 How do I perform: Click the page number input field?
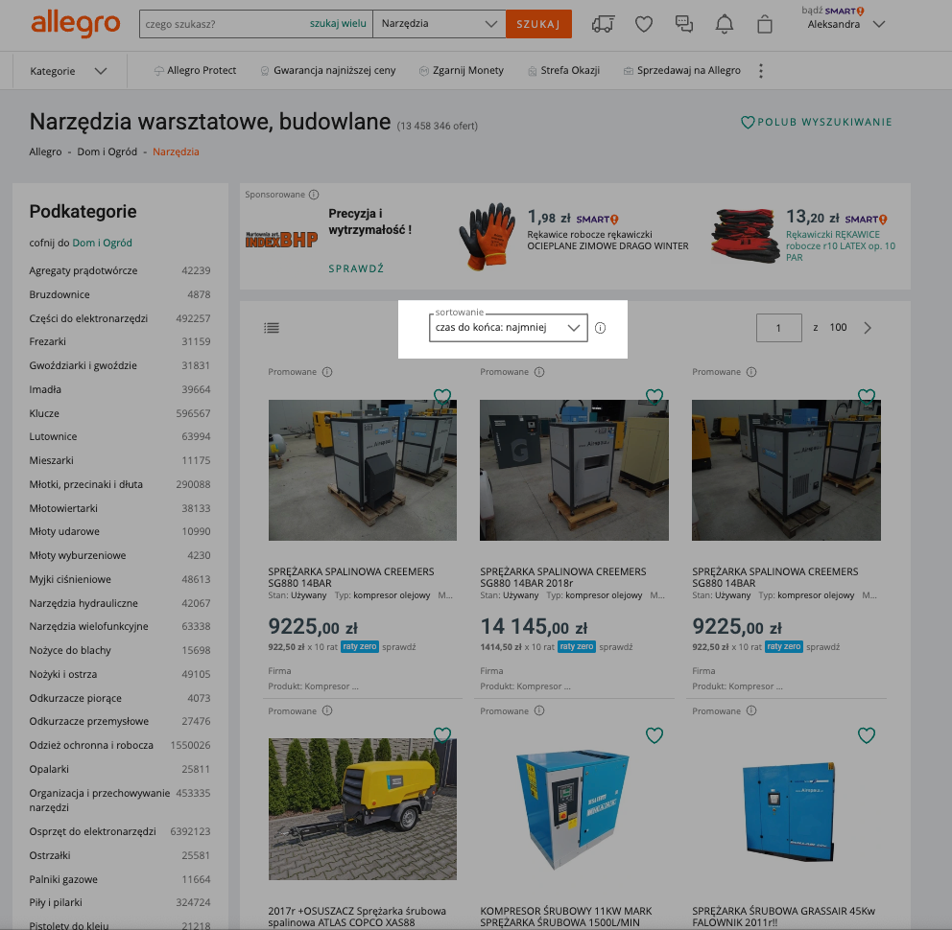779,328
